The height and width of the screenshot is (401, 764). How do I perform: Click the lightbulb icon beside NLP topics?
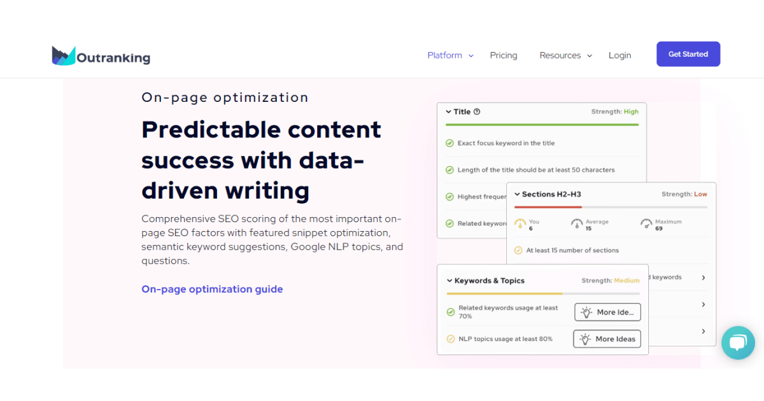[585, 339]
